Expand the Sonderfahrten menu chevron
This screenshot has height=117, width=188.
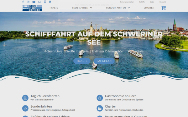pyautogui.click(x=129, y=8)
